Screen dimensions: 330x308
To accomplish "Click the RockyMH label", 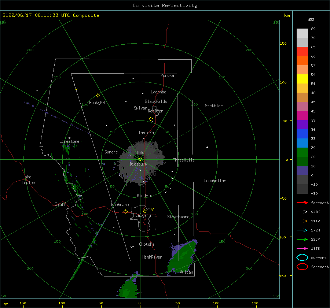I will [x=97, y=103].
